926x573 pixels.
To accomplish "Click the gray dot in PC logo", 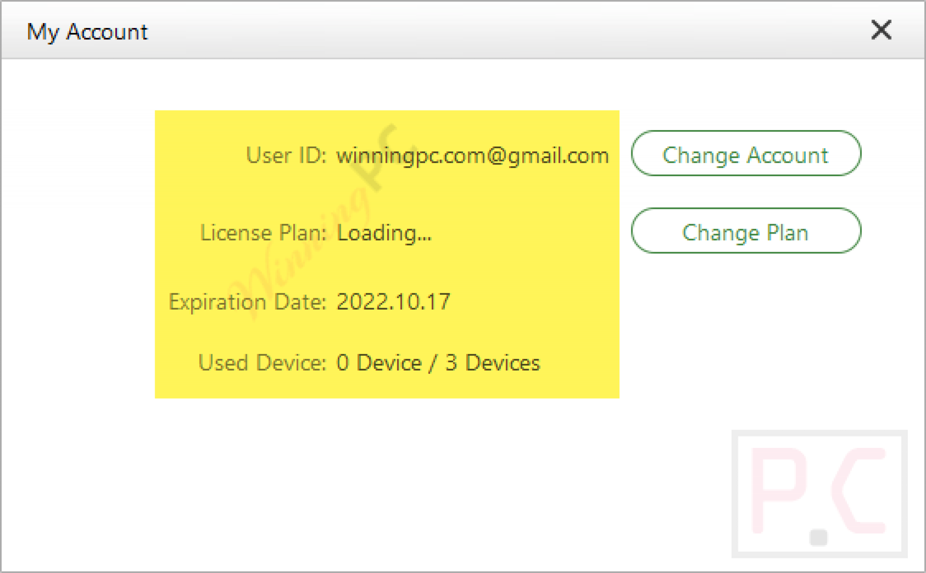I will tap(818, 538).
